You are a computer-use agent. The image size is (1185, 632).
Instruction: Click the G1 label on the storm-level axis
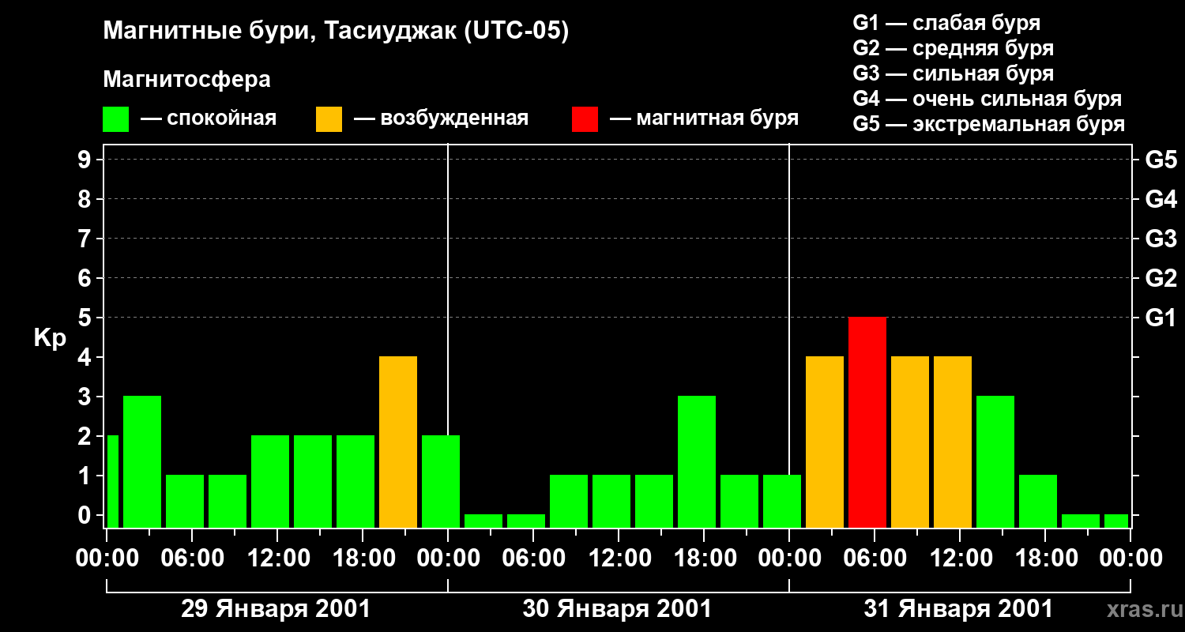click(1161, 318)
